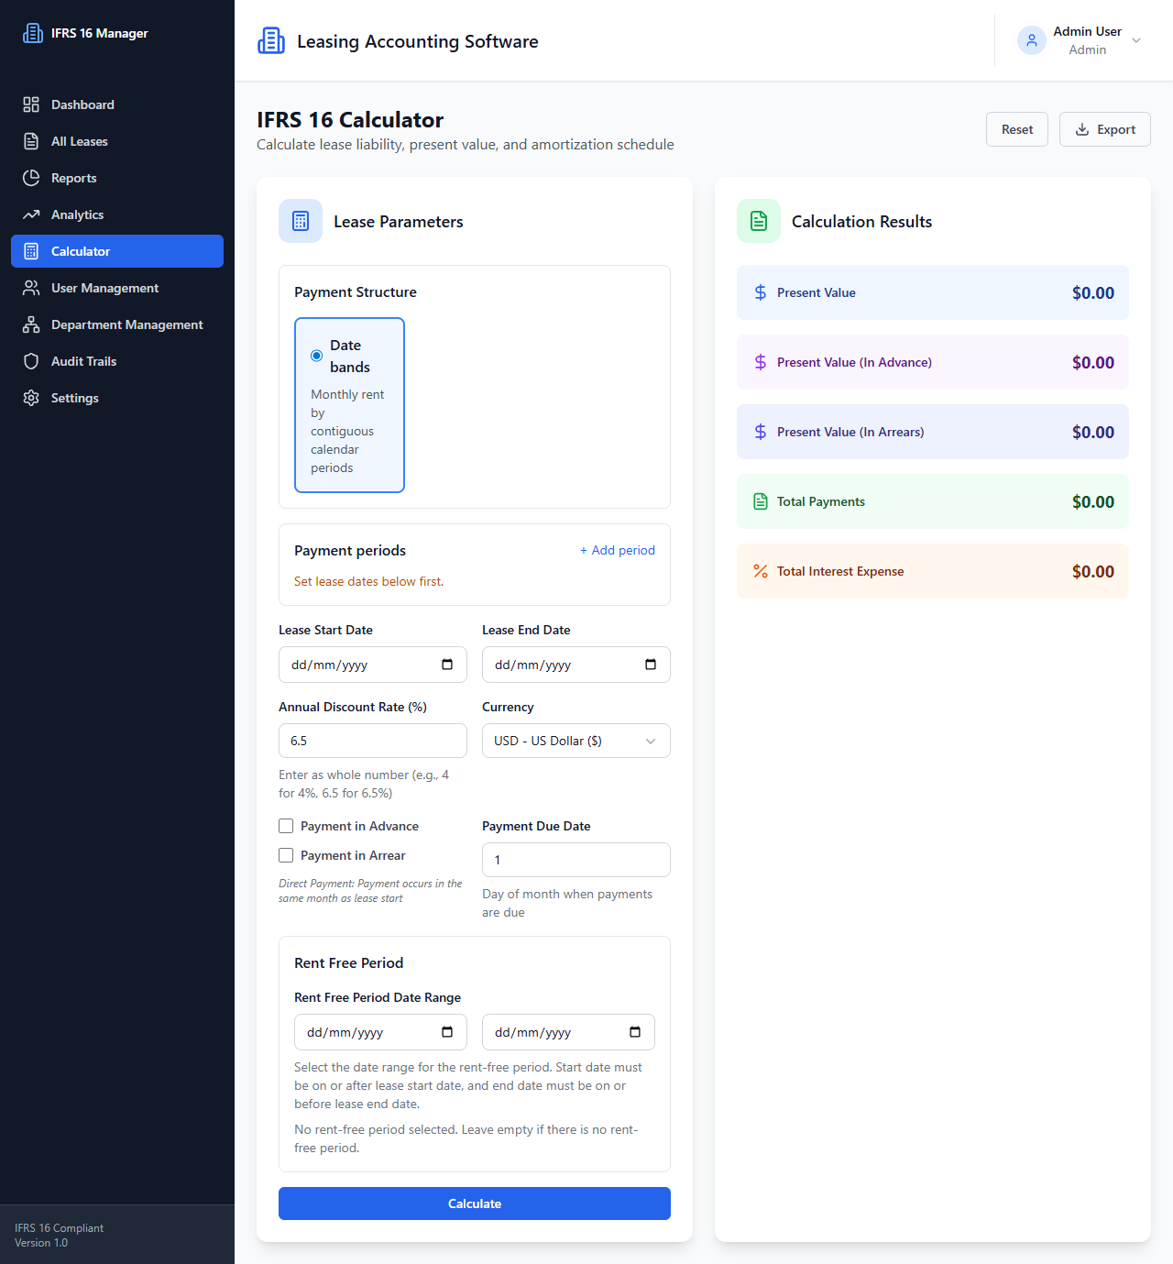1173x1264 pixels.
Task: Enable the Payment in Advance checkbox
Action: [286, 826]
